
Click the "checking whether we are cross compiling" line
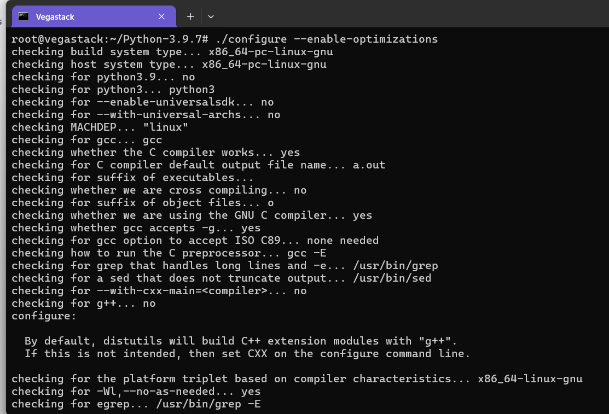pos(159,190)
